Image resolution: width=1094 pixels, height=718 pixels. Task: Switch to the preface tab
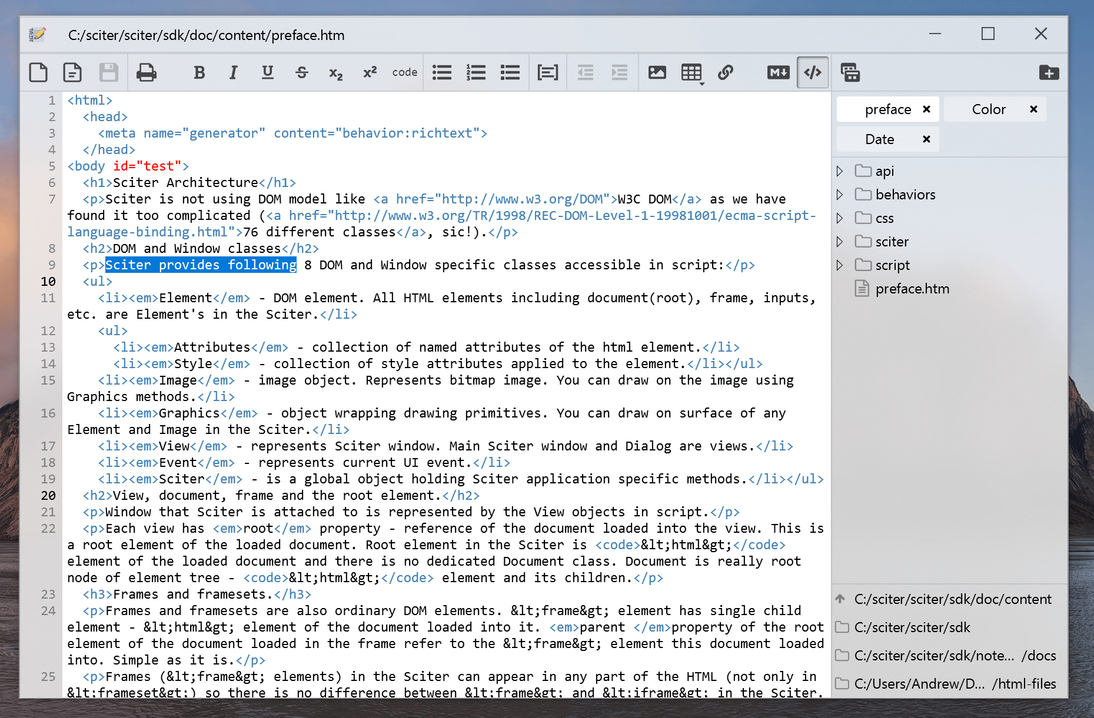point(887,109)
